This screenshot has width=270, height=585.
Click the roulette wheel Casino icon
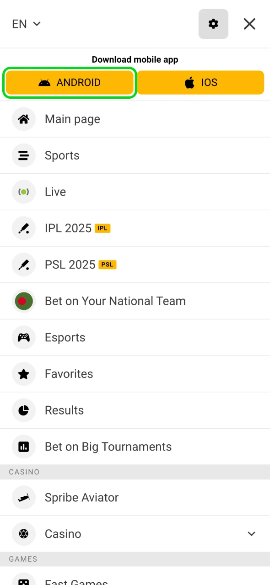coord(23,534)
